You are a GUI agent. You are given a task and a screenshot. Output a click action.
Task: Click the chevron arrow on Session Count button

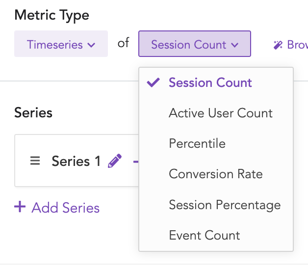[x=234, y=45]
